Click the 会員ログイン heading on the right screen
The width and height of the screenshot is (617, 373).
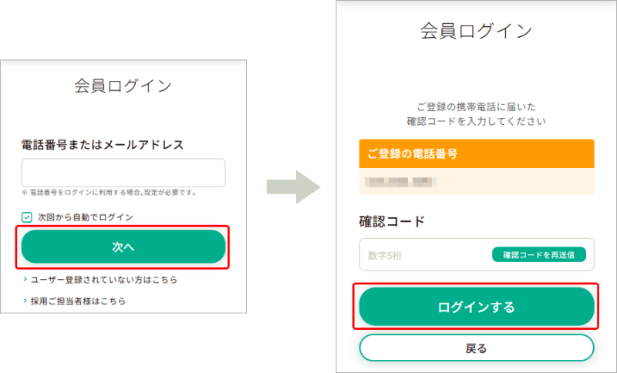476,31
